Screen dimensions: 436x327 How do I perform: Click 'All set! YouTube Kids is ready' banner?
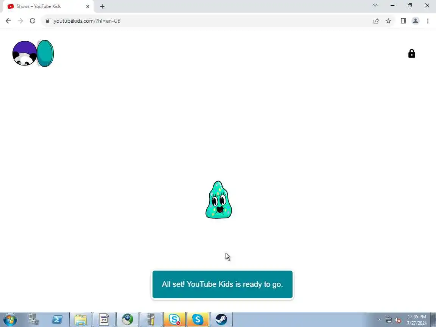click(x=223, y=284)
